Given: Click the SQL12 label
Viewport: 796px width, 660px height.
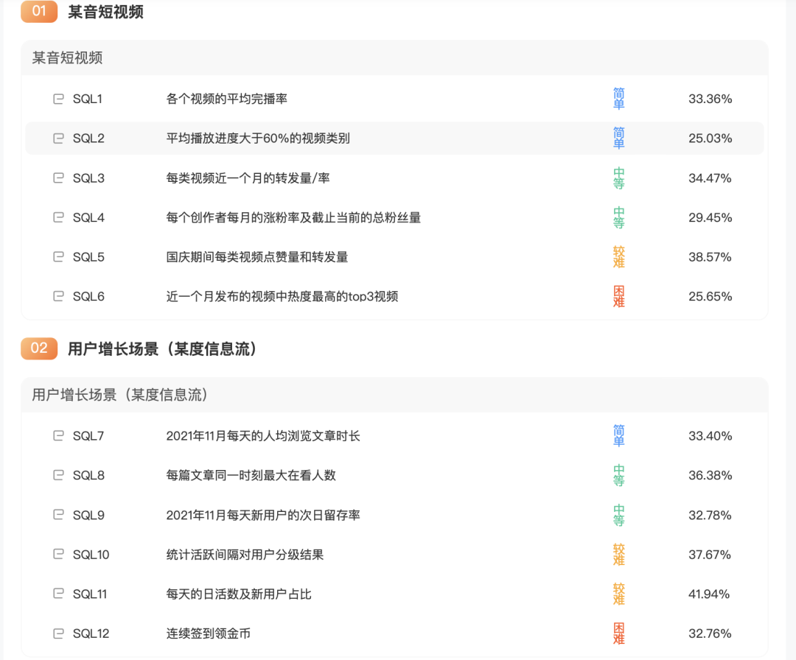Looking at the screenshot, I should tap(91, 633).
